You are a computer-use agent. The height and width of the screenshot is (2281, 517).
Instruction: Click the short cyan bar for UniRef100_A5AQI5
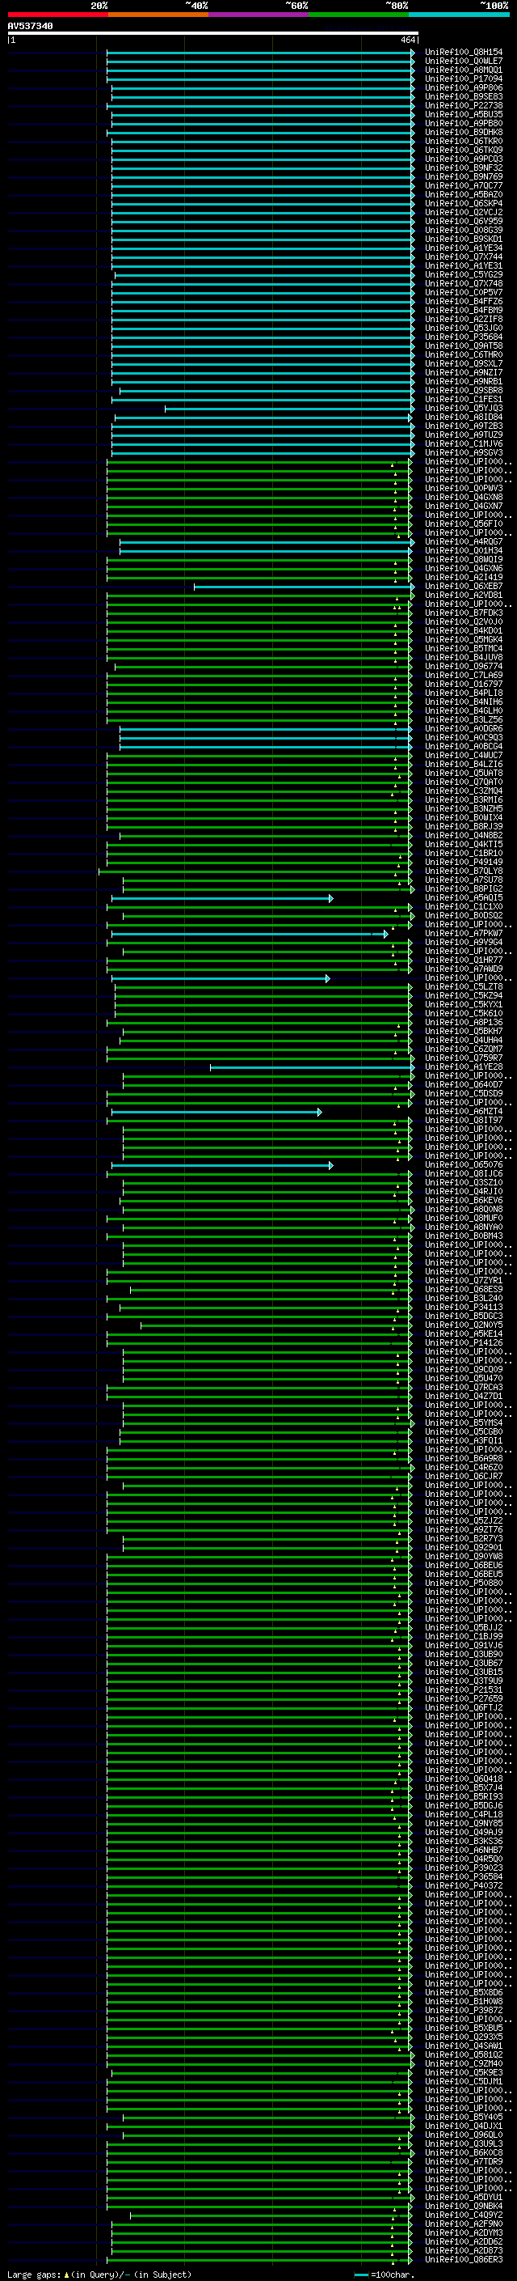(x=222, y=898)
